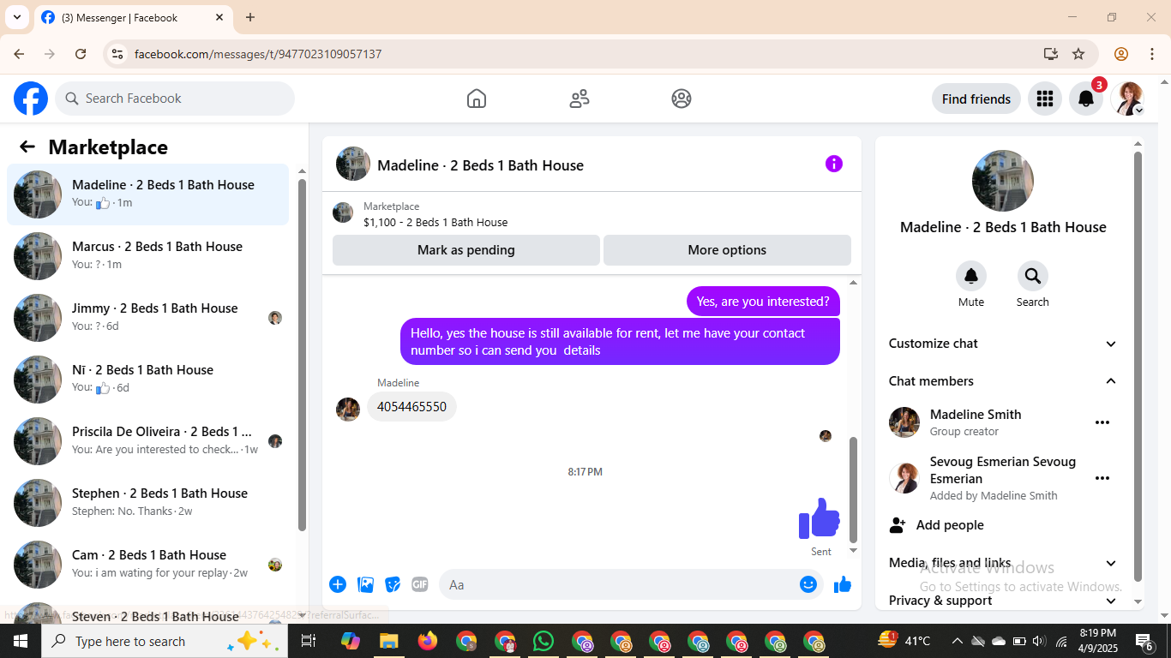Reload the Messenger page
This screenshot has width=1171, height=658.
click(81, 54)
